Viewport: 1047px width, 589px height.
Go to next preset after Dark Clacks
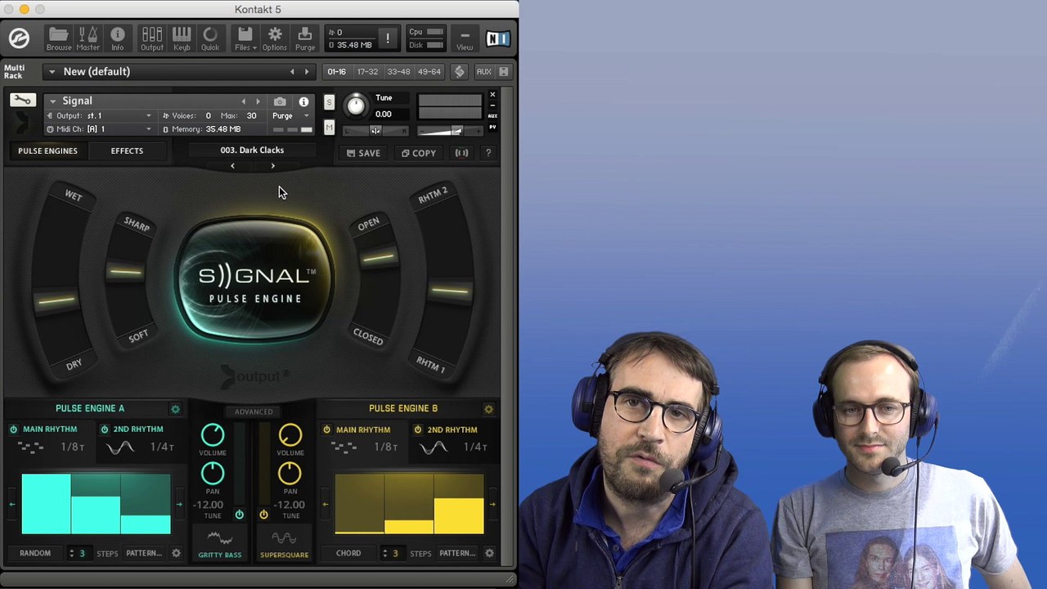tap(272, 166)
